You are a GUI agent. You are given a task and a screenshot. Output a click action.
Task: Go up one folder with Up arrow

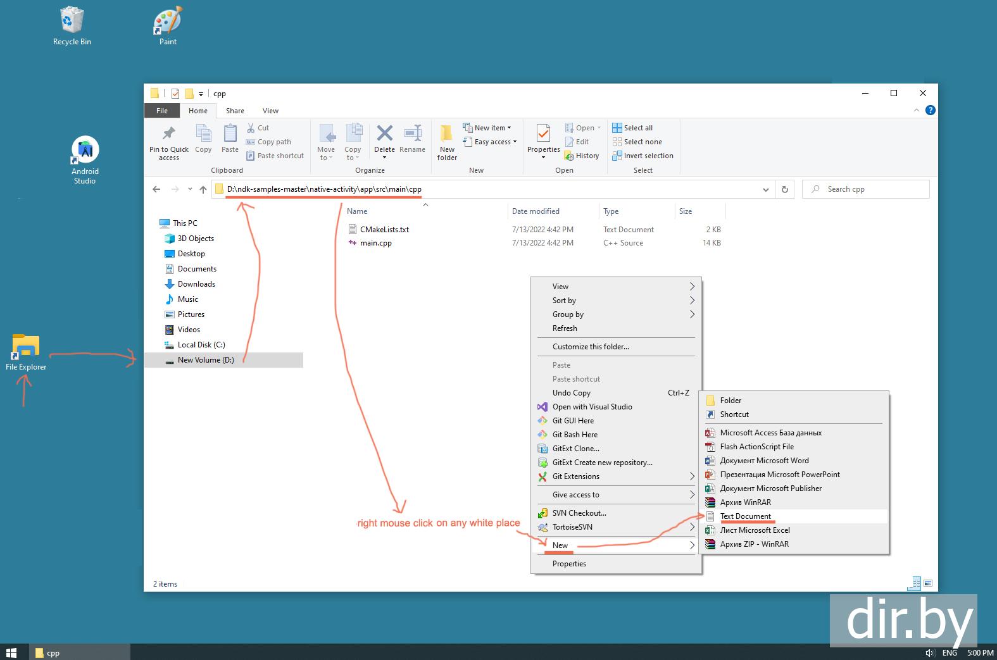tap(203, 189)
